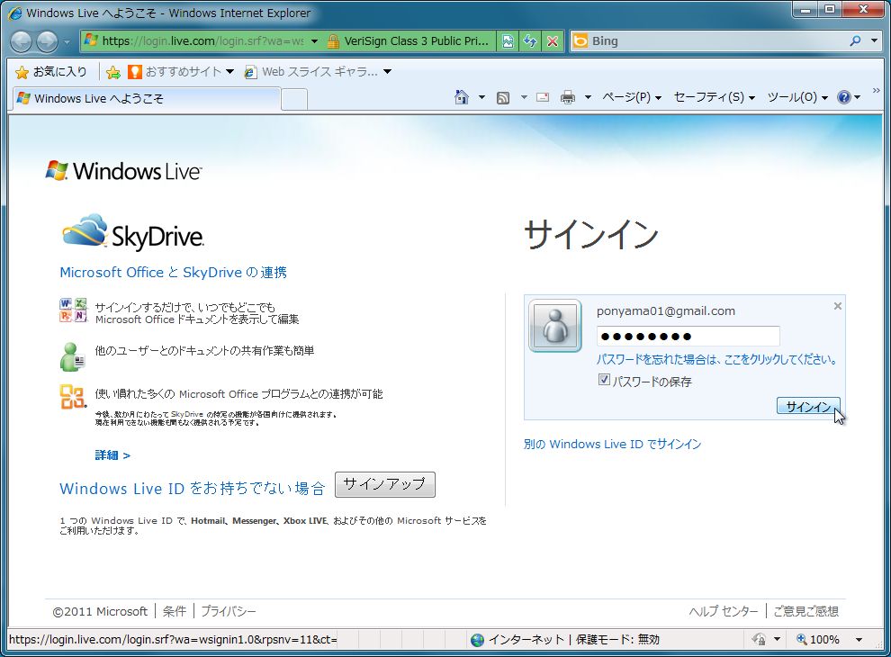Open the 詳細 > details link

112,455
